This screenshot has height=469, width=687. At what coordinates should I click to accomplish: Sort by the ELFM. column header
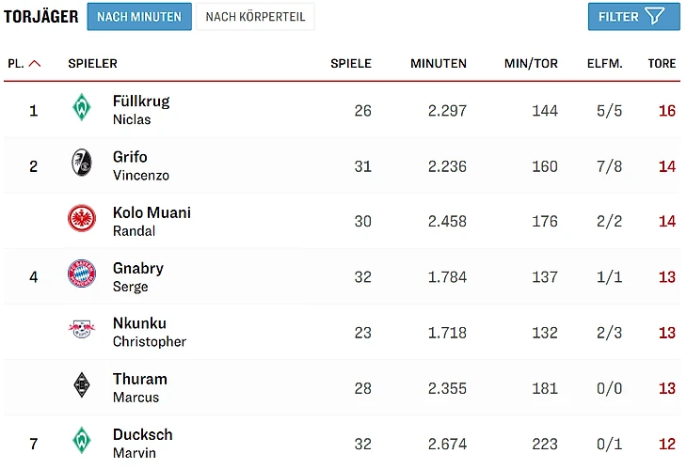coord(605,64)
